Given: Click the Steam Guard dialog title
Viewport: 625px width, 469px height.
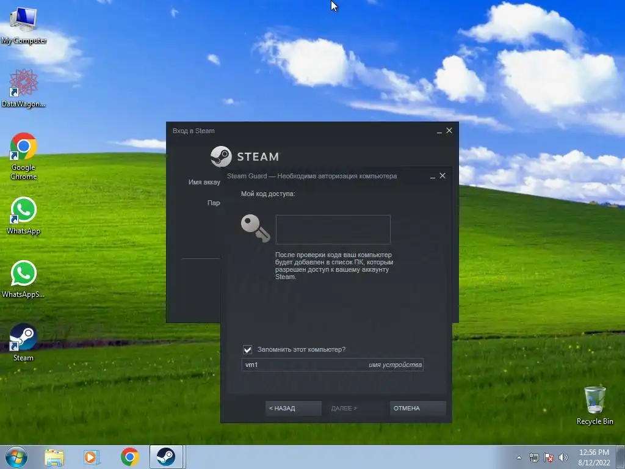Looking at the screenshot, I should click(312, 176).
